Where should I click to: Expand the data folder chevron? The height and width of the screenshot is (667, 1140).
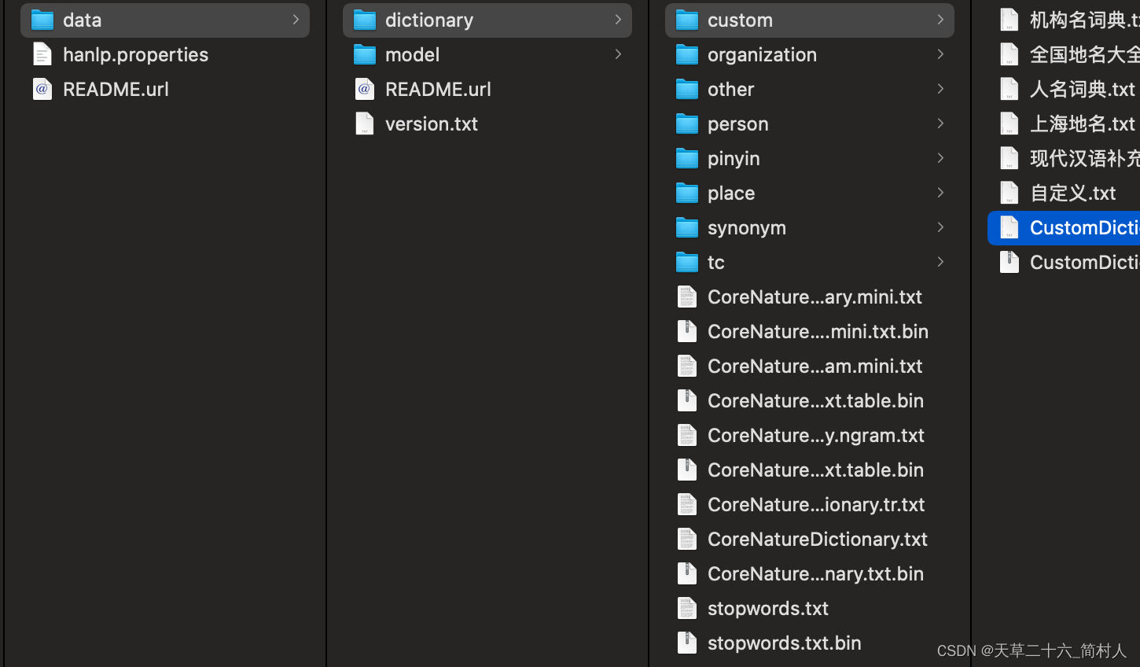coord(296,20)
